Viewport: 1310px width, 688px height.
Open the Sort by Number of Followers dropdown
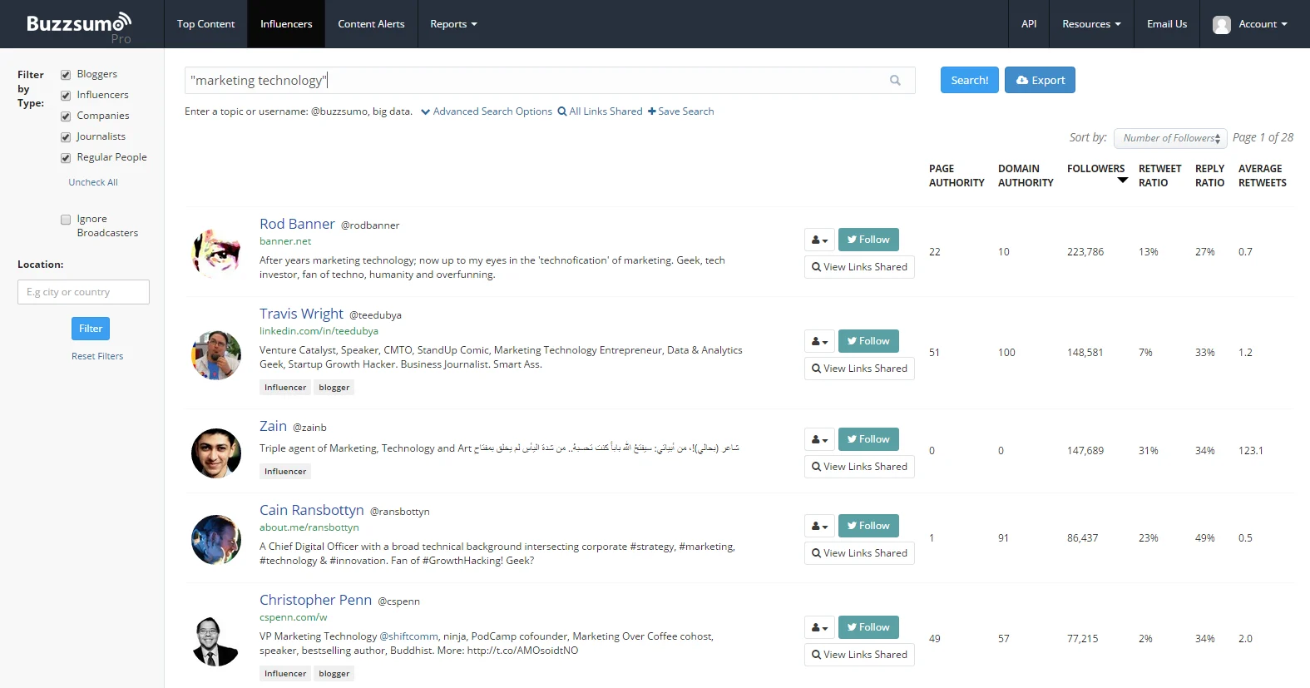tap(1170, 138)
